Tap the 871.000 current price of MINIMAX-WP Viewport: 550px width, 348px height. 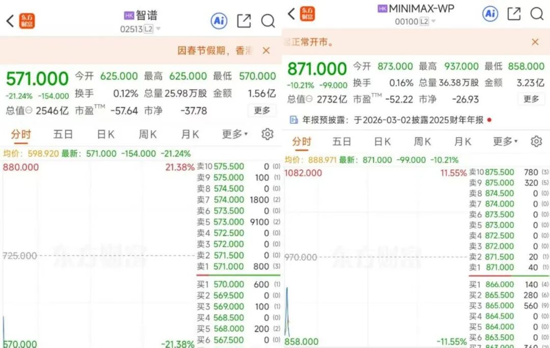point(317,68)
